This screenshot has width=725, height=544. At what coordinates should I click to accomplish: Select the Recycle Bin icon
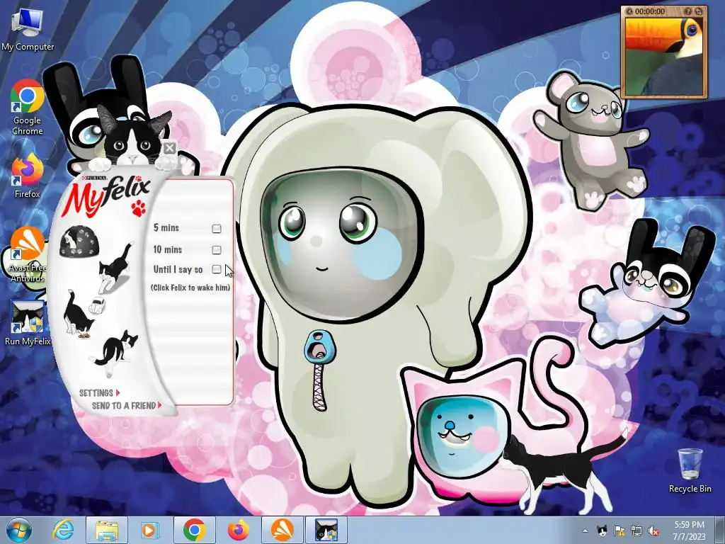690,470
